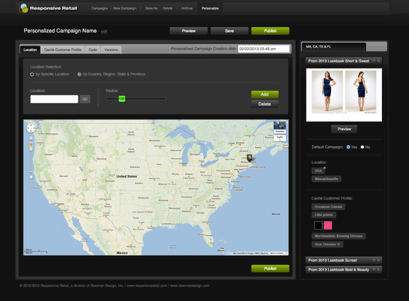Select Personalize in the top navigation
Screen dimensions: 409x301
tap(210, 8)
